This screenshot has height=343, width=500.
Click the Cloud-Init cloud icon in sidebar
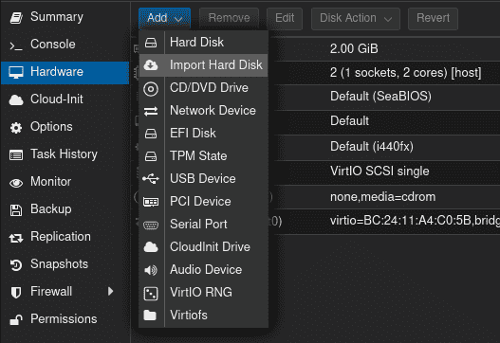16,100
